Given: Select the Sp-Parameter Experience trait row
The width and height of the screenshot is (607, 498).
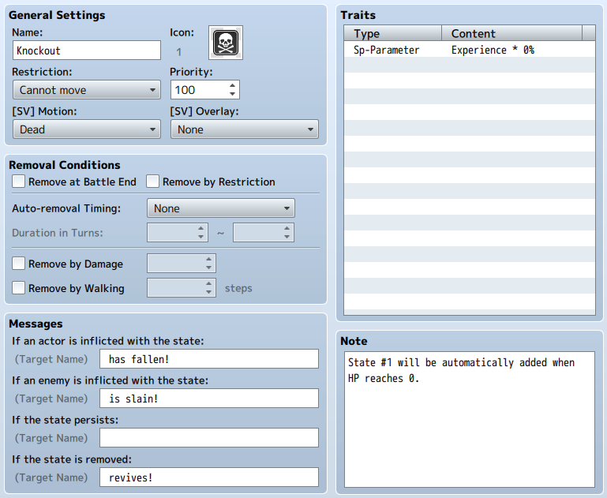Looking at the screenshot, I should [x=469, y=50].
